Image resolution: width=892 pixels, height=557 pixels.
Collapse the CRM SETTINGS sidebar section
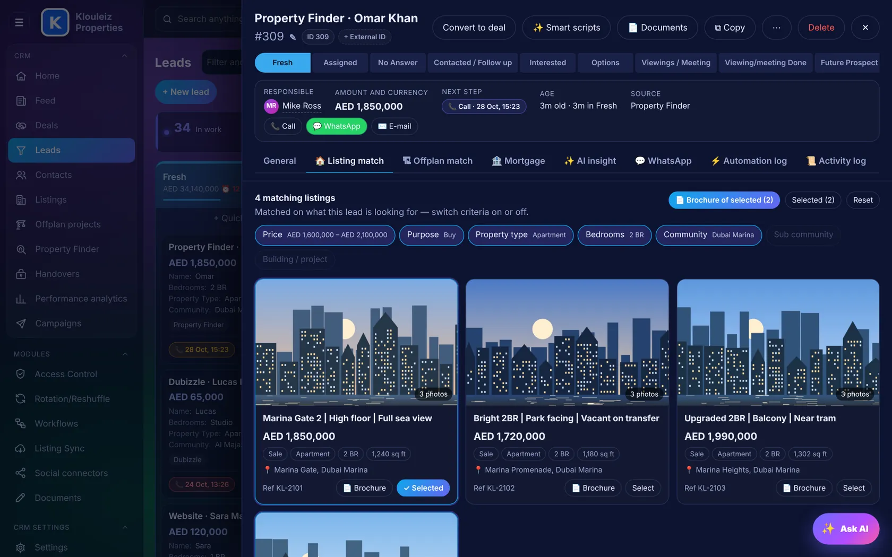pos(125,527)
